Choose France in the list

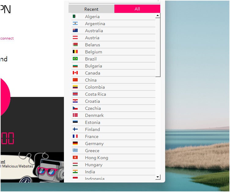pyautogui.click(x=92, y=137)
